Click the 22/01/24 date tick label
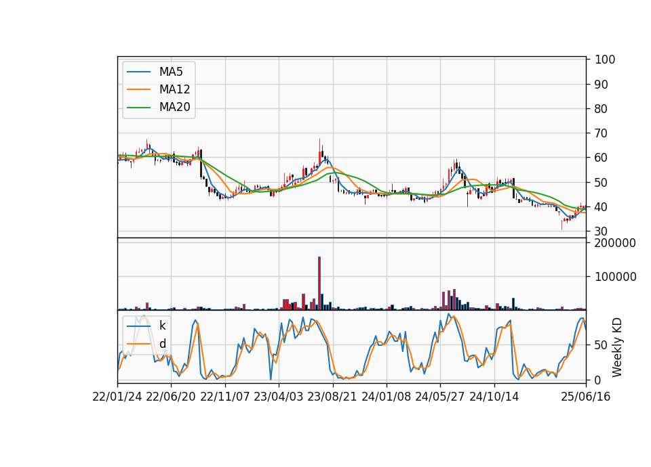Screen dimensions: 651x467 click(x=117, y=397)
